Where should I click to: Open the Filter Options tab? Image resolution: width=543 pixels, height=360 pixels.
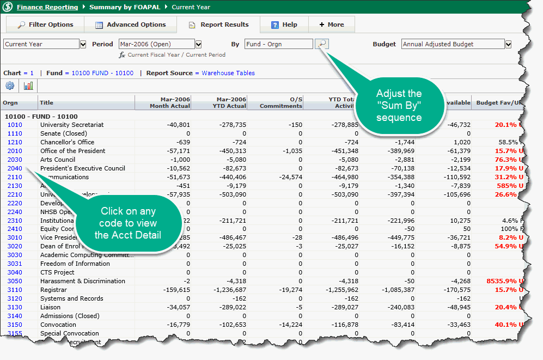(x=45, y=25)
